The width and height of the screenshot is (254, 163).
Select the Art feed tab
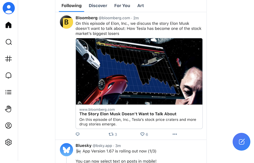pos(140,6)
